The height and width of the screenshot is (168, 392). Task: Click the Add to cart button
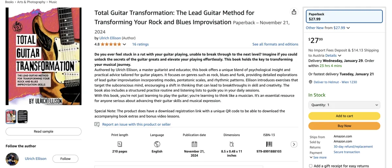tap(344, 116)
